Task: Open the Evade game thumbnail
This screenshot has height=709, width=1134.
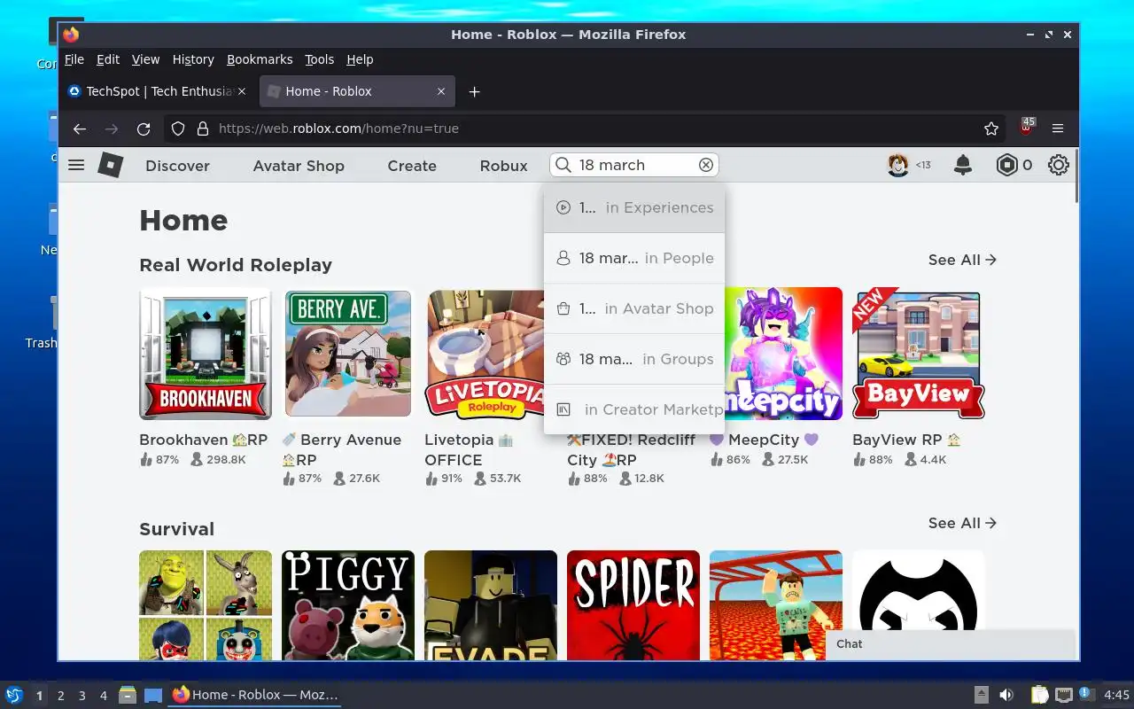Action: 491,605
